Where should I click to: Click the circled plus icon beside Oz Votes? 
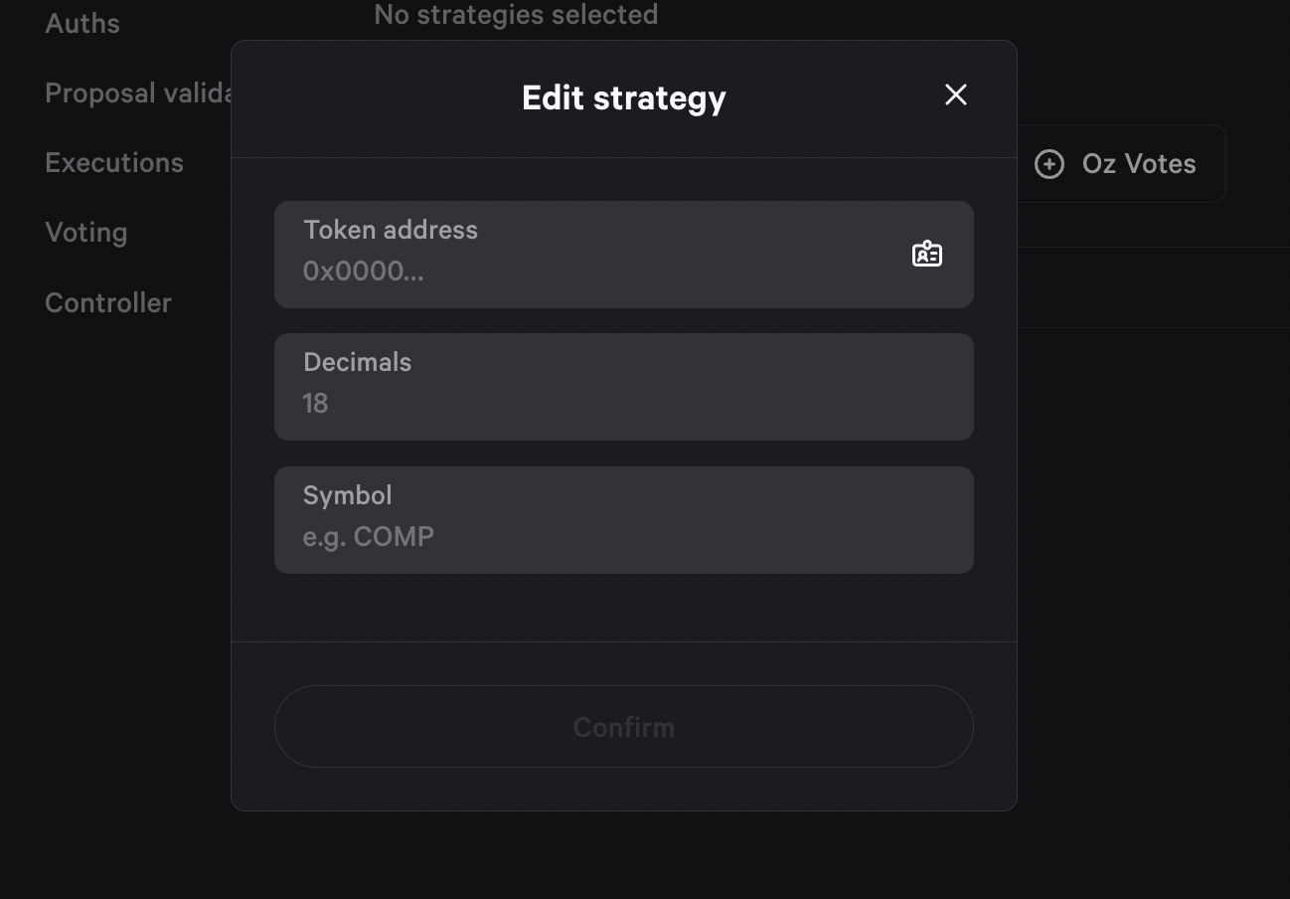[x=1049, y=163]
